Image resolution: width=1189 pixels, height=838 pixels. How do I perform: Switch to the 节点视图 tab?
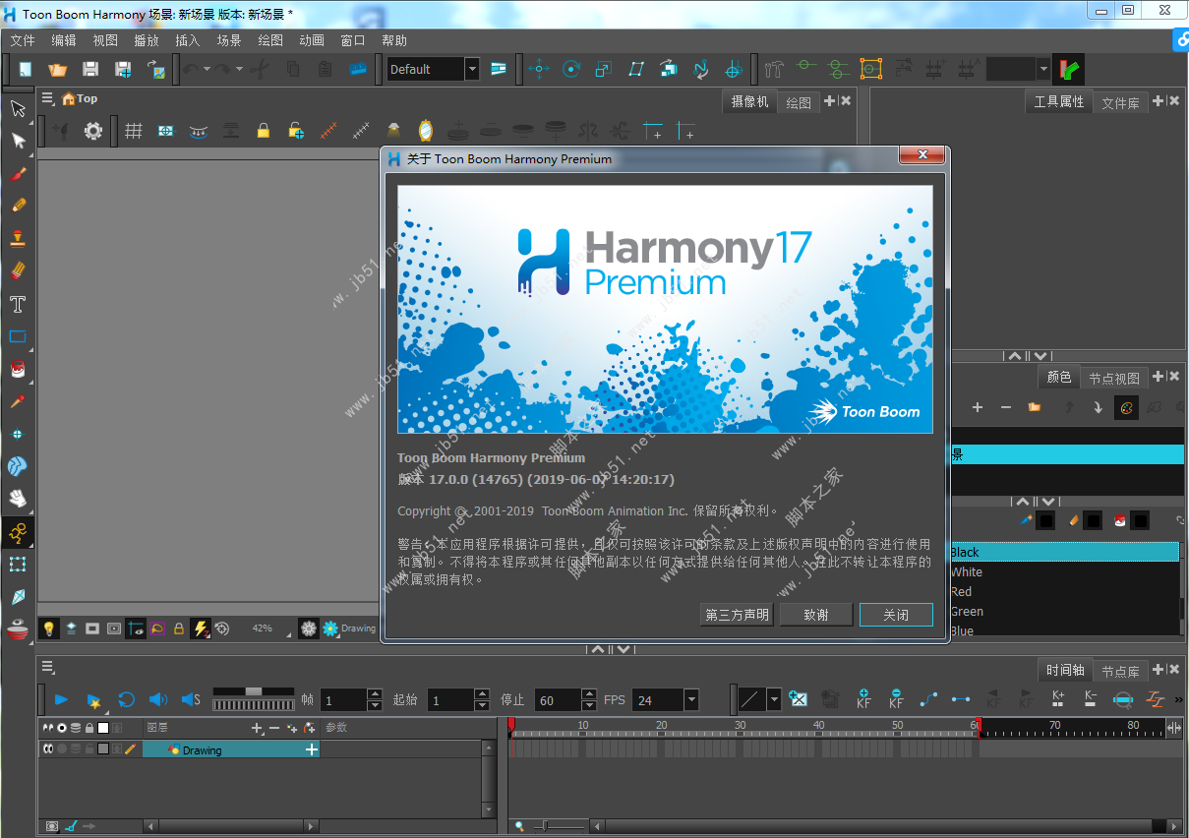coord(1113,377)
